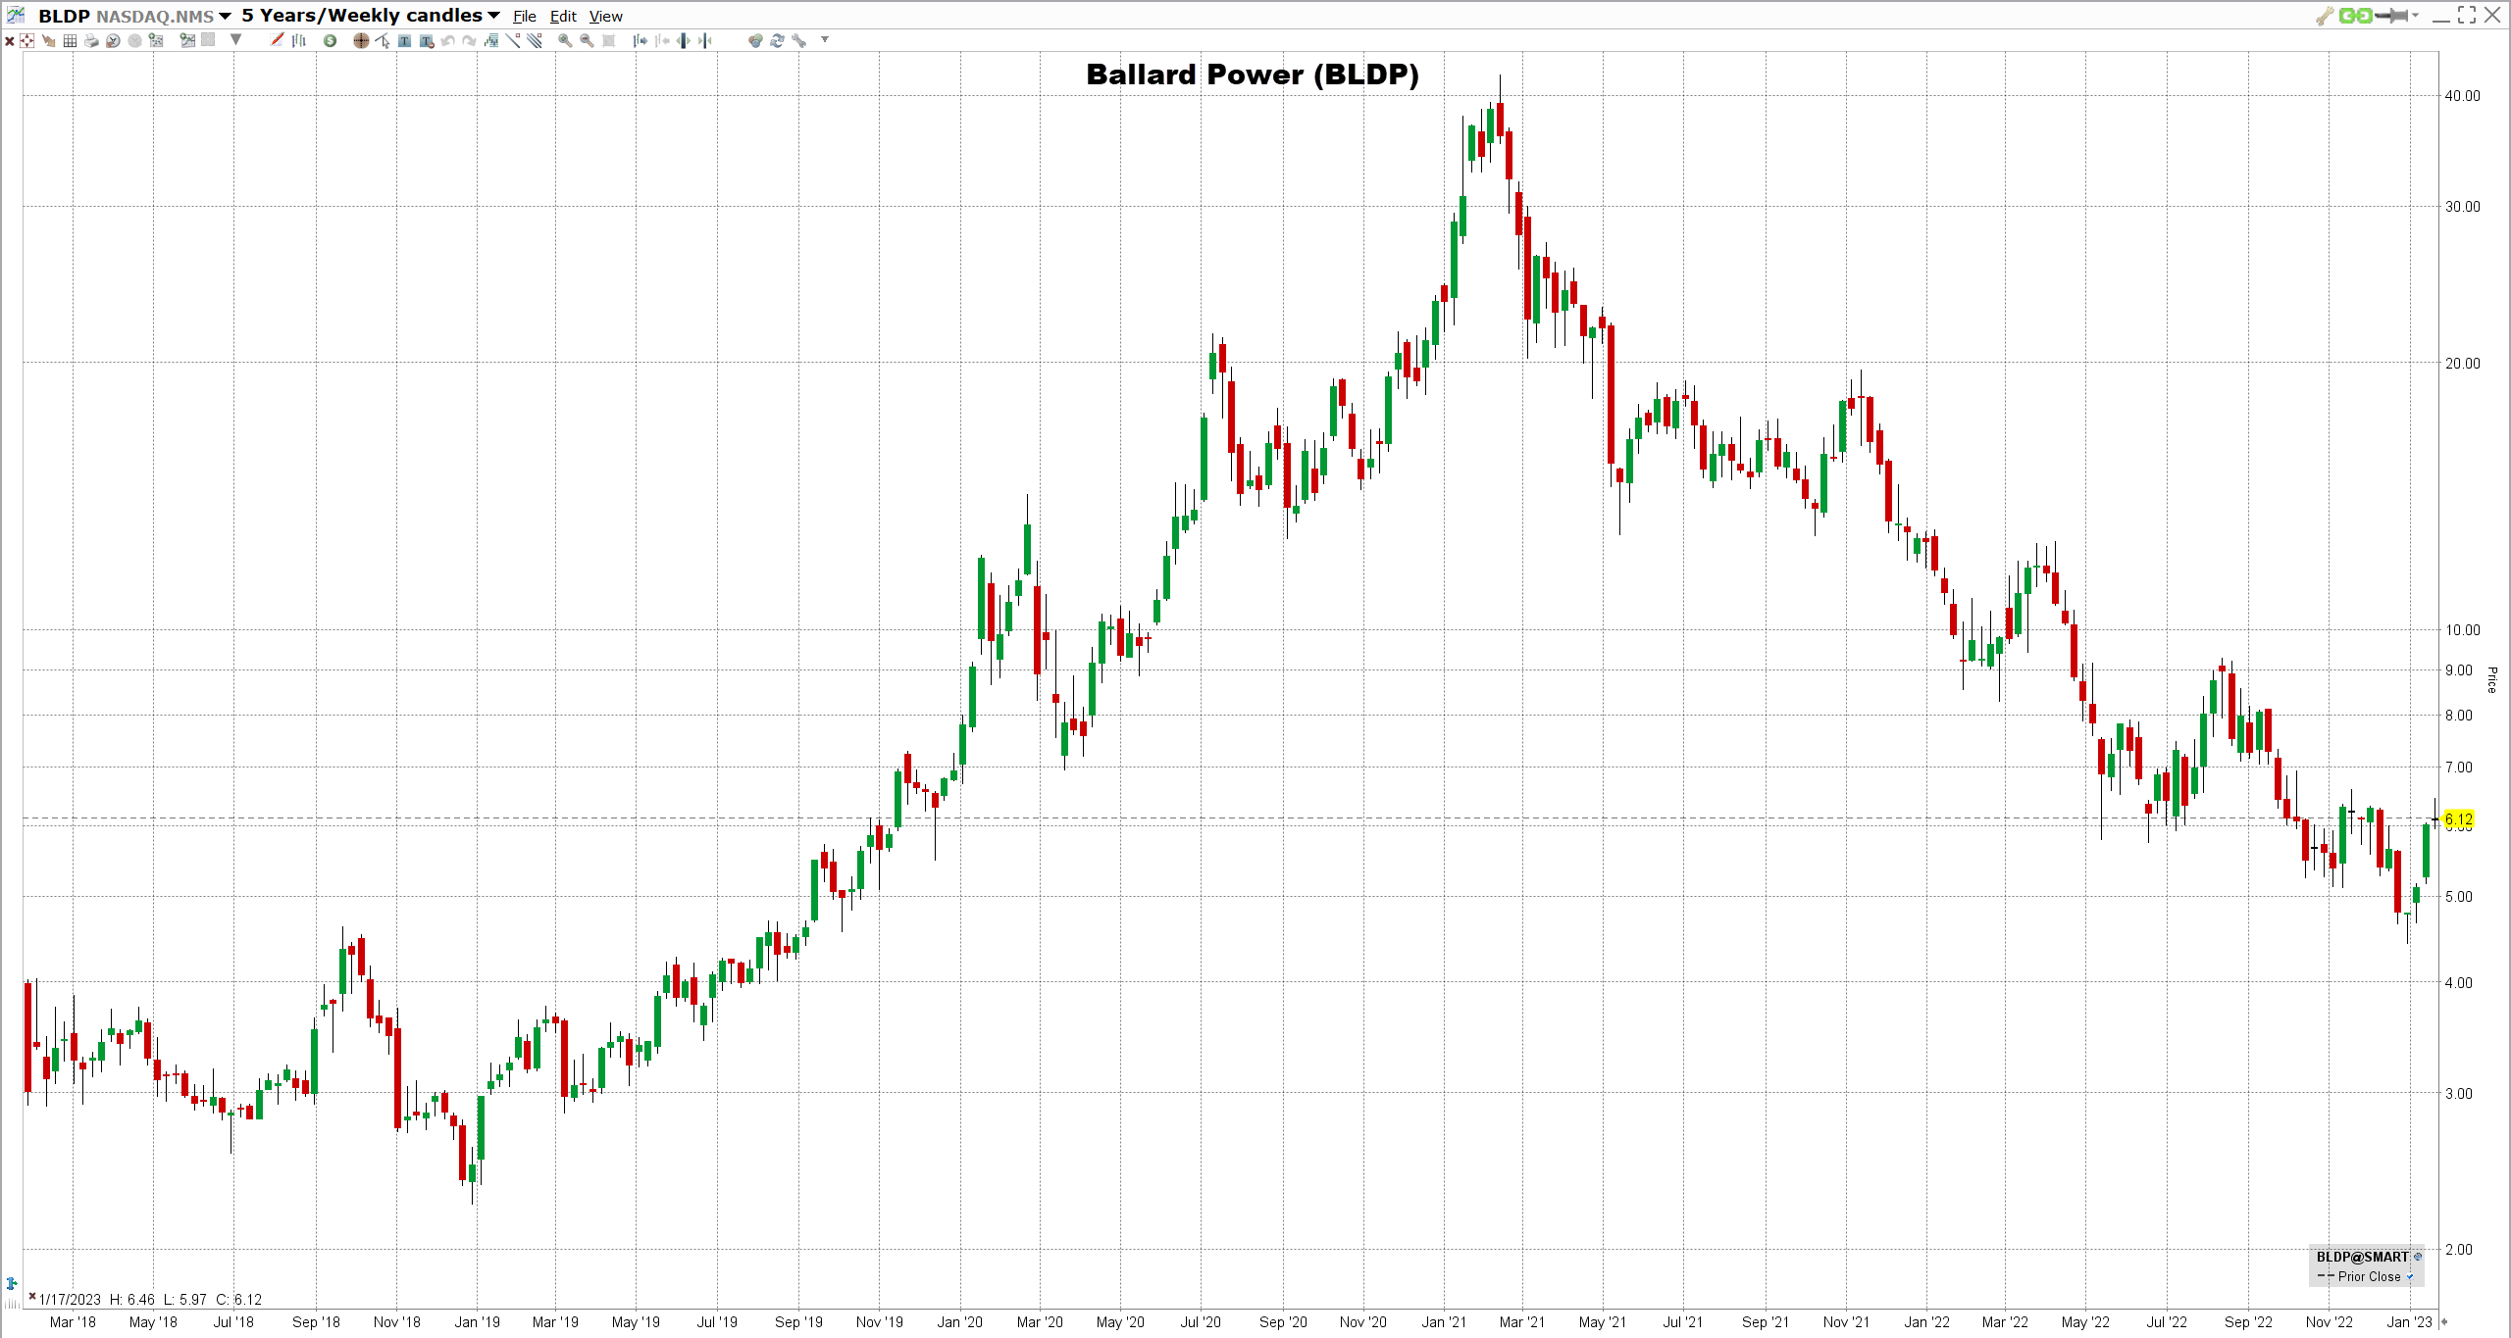This screenshot has height=1338, width=2511.
Task: Click the printer icon
Action: 91,41
